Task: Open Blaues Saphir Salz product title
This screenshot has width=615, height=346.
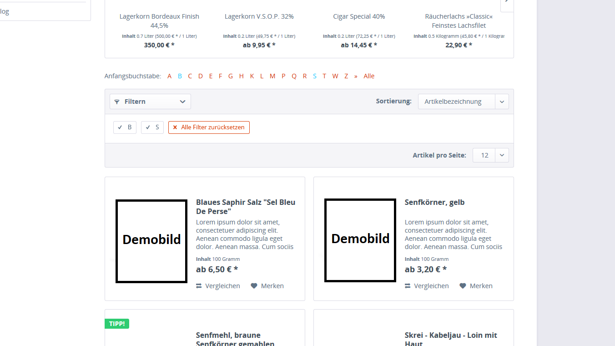Action: (246, 207)
